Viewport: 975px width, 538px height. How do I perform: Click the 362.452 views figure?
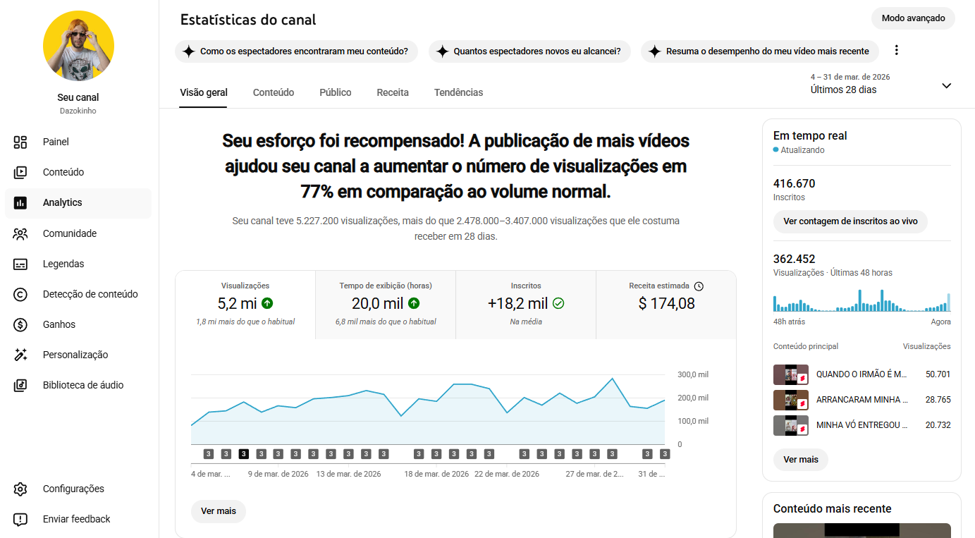[x=794, y=259]
